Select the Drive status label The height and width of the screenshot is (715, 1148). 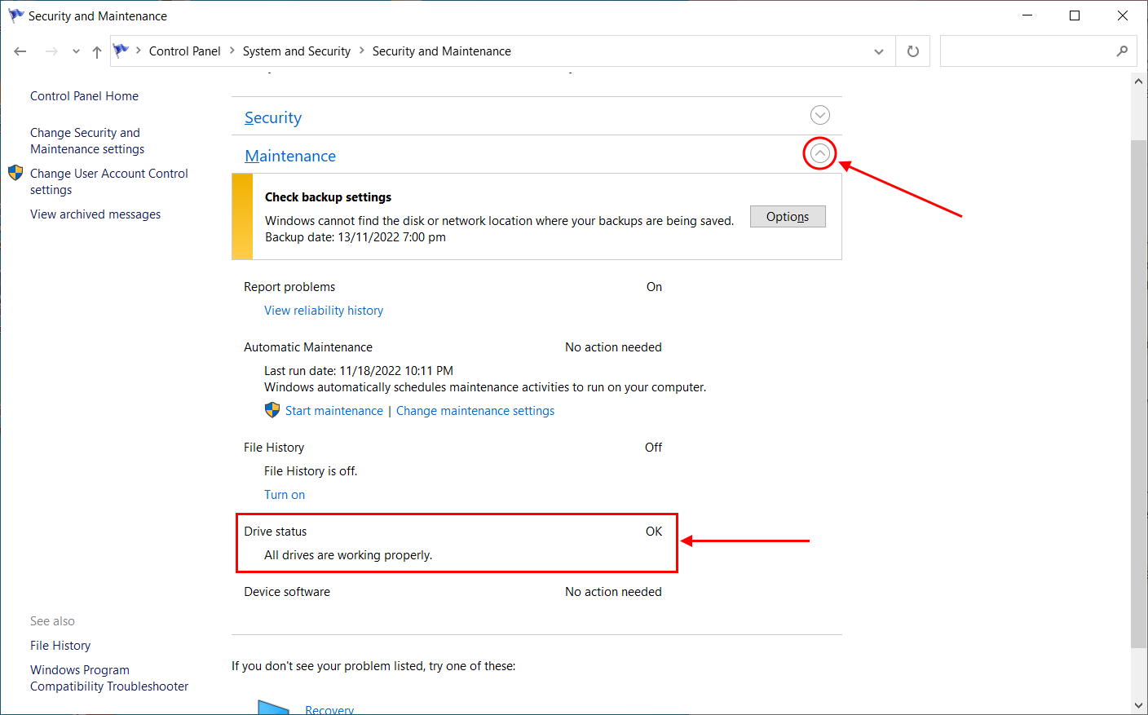coord(276,532)
